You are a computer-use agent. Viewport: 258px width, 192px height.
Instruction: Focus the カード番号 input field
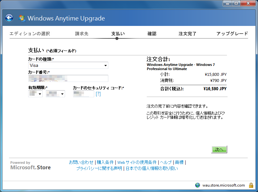point(68,78)
